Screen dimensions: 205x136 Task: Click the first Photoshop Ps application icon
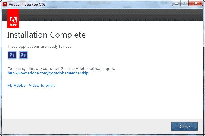[12, 55]
